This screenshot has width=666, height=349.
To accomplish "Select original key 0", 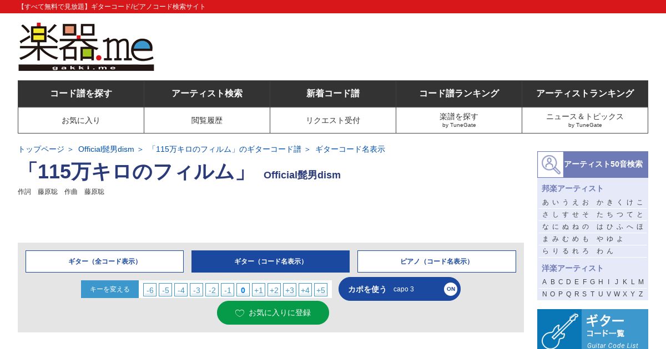I will pyautogui.click(x=243, y=290).
